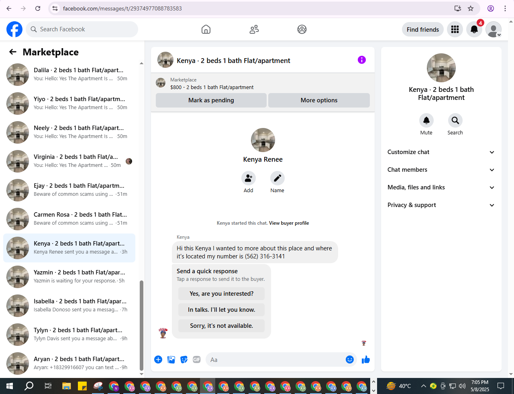The height and width of the screenshot is (394, 514).
Task: Open the Friends icon in top navigation
Action: tap(254, 29)
